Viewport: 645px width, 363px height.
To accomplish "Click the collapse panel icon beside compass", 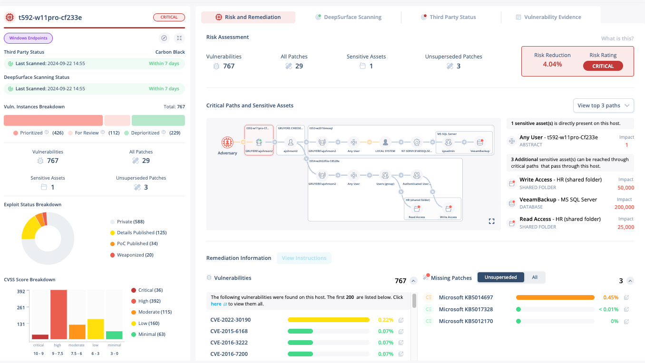I will pyautogui.click(x=179, y=38).
